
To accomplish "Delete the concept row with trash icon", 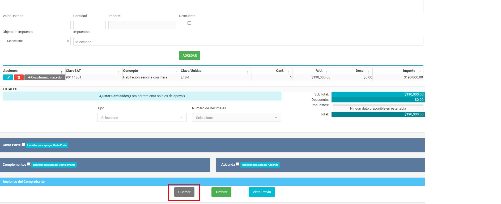I will 19,77.
